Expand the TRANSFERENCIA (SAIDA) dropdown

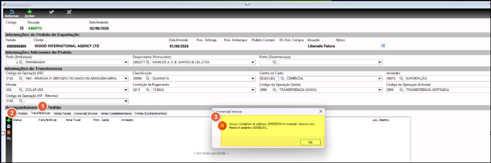tap(380, 90)
